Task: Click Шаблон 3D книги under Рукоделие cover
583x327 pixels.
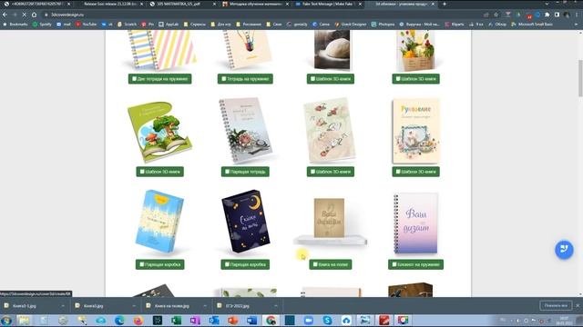Action: click(415, 172)
